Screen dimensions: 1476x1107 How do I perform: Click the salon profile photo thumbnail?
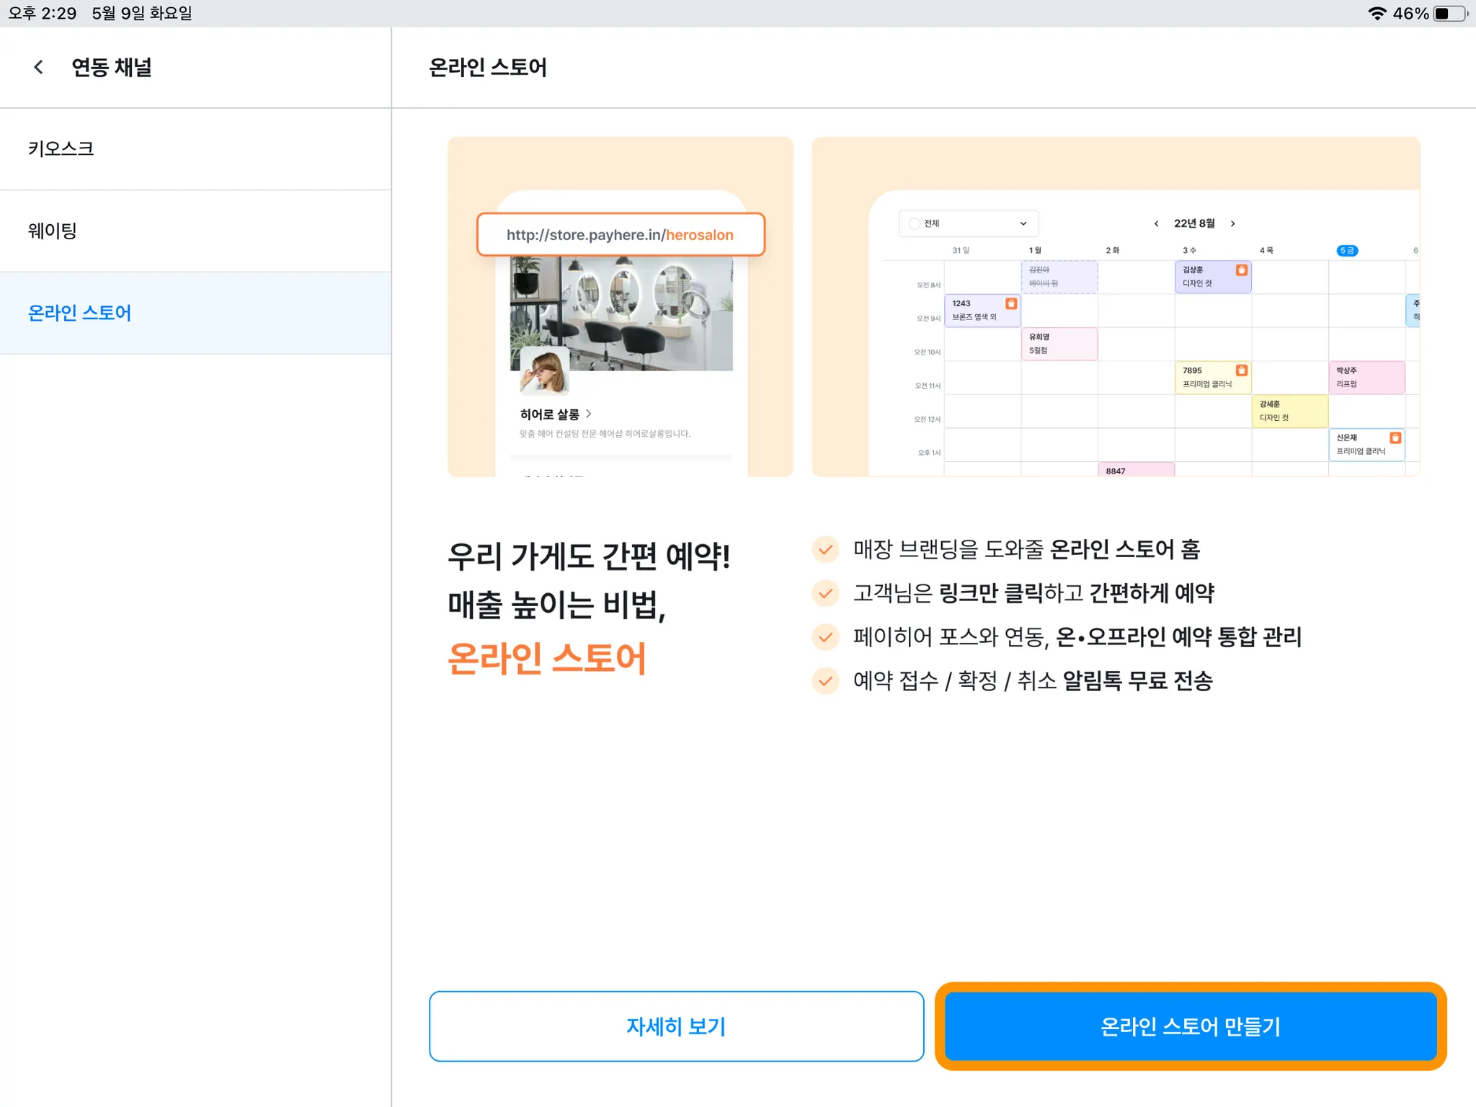(x=544, y=371)
